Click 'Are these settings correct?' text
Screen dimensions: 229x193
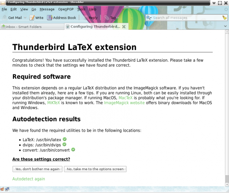tap(41, 159)
